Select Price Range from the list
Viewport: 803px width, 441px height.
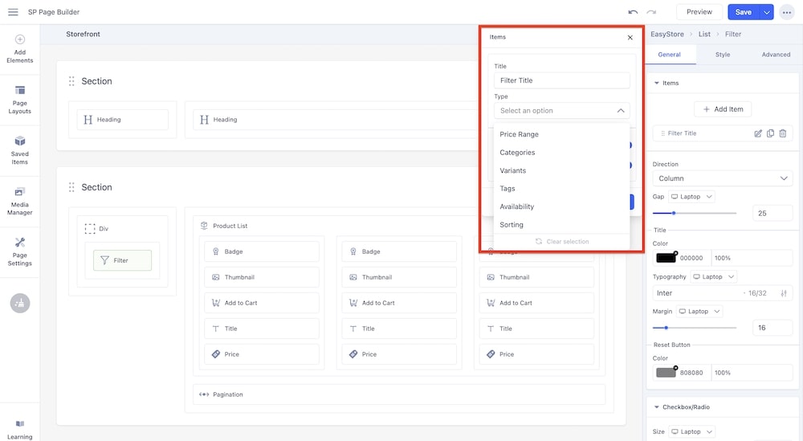coord(519,134)
